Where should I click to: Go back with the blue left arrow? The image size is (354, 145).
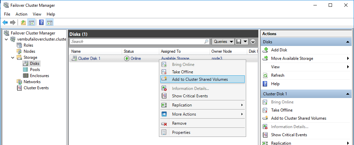pos(5,22)
